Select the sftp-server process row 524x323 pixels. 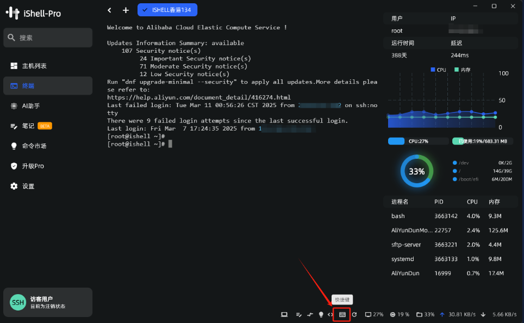450,245
